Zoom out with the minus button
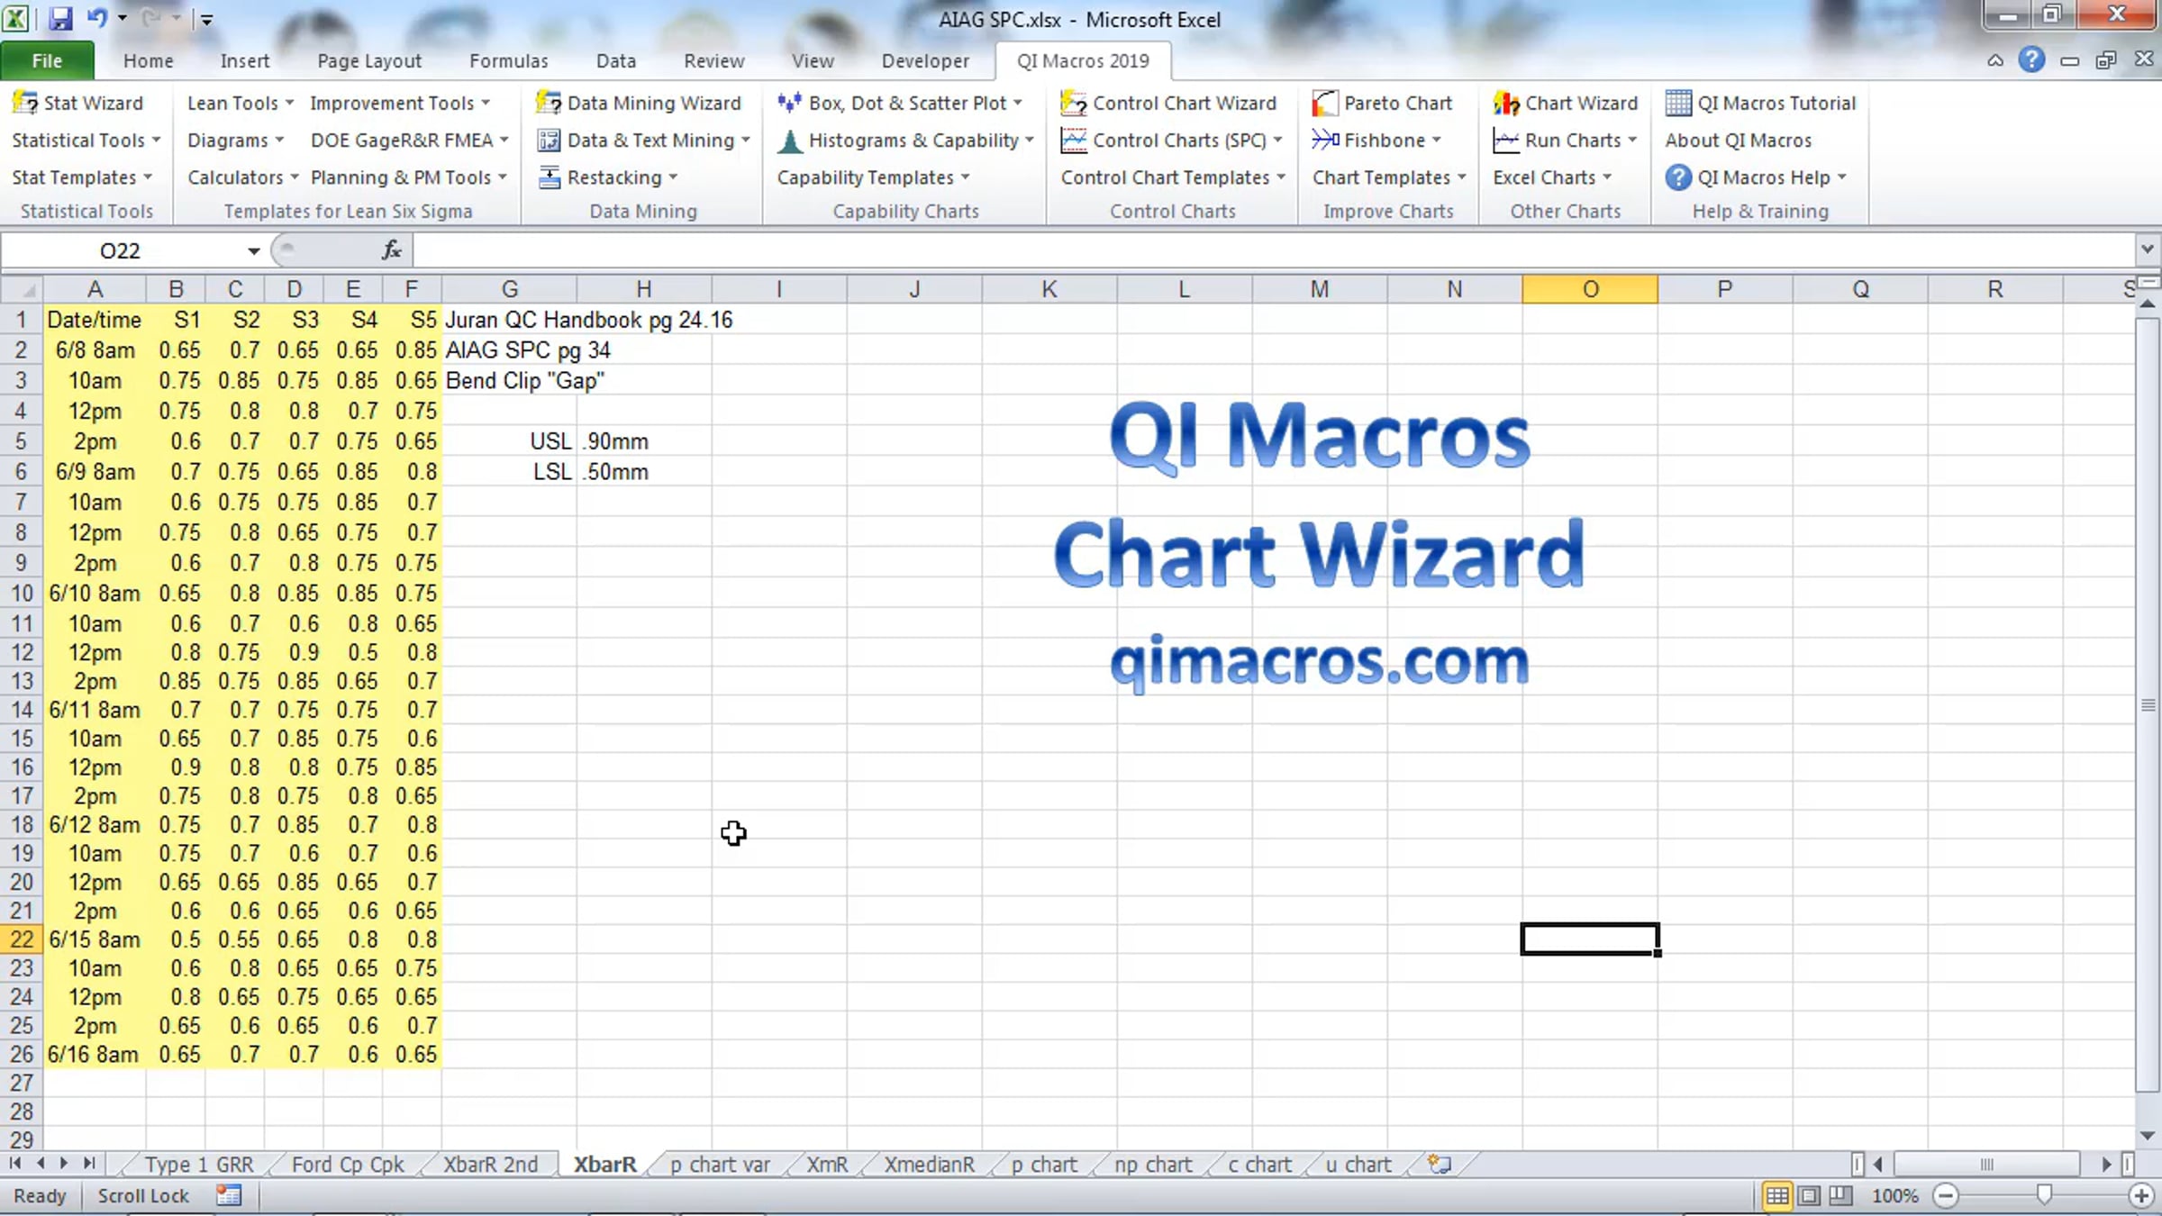This screenshot has height=1216, width=2162. [1946, 1196]
